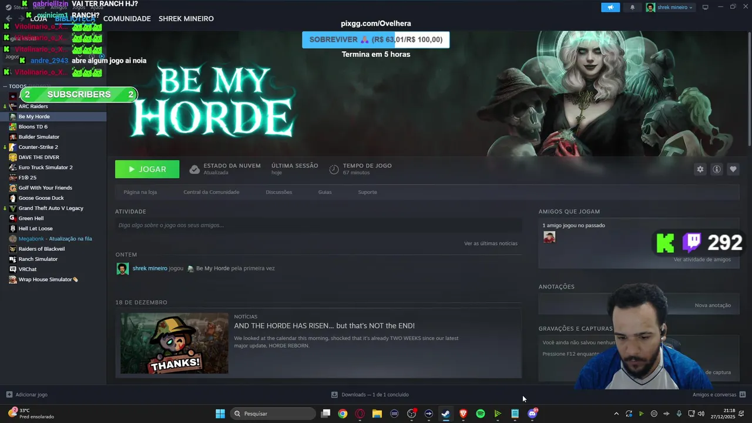This screenshot has height=423, width=752.
Task: Open Suporte tab
Action: [x=368, y=192]
